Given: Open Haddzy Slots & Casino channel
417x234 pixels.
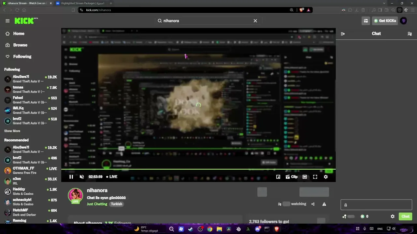Looking at the screenshot, I should coord(31,191).
